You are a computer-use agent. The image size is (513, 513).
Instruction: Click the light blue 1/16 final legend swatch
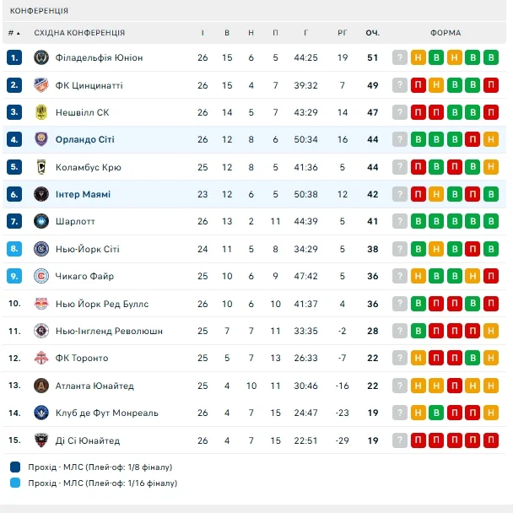16,483
